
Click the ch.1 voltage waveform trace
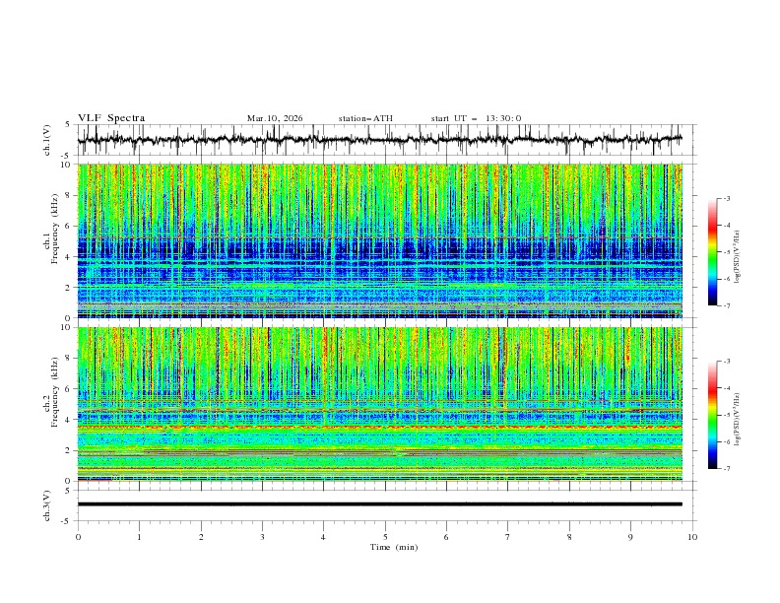[x=379, y=140]
